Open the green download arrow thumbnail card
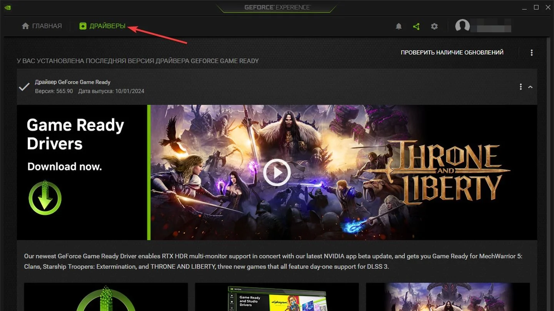Screen dimensions: 554x311 tap(106, 297)
